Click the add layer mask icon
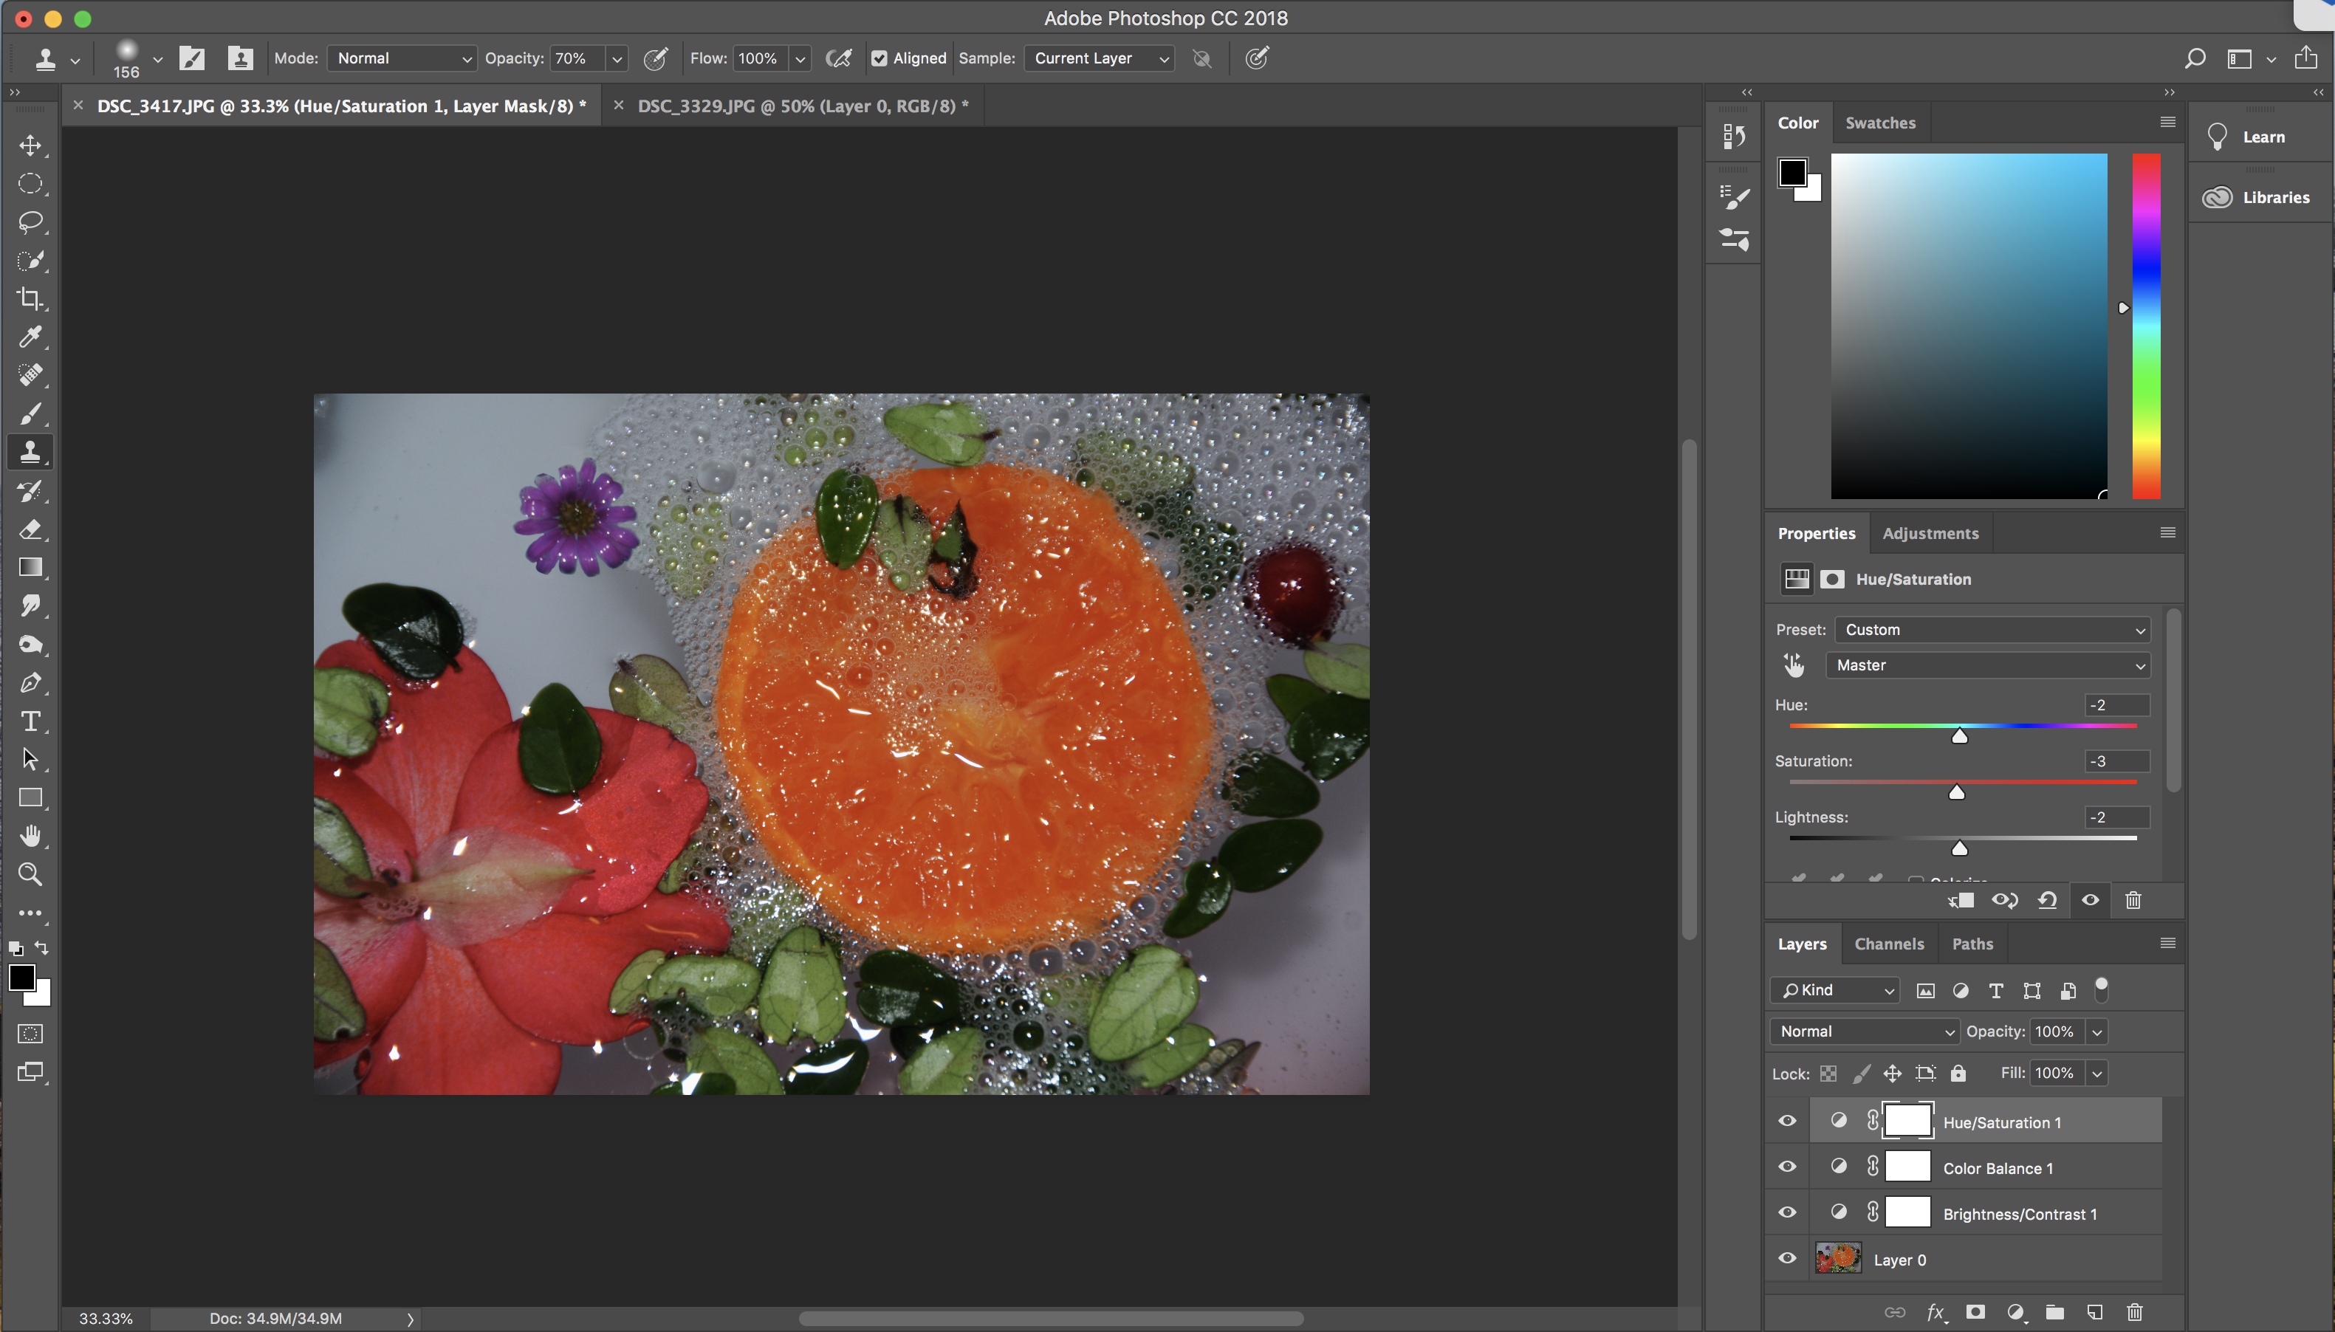Image resolution: width=2335 pixels, height=1332 pixels. click(x=1975, y=1313)
